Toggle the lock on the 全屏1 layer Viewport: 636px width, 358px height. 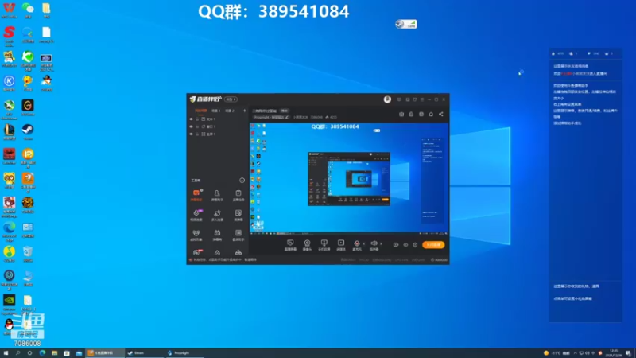[197, 134]
